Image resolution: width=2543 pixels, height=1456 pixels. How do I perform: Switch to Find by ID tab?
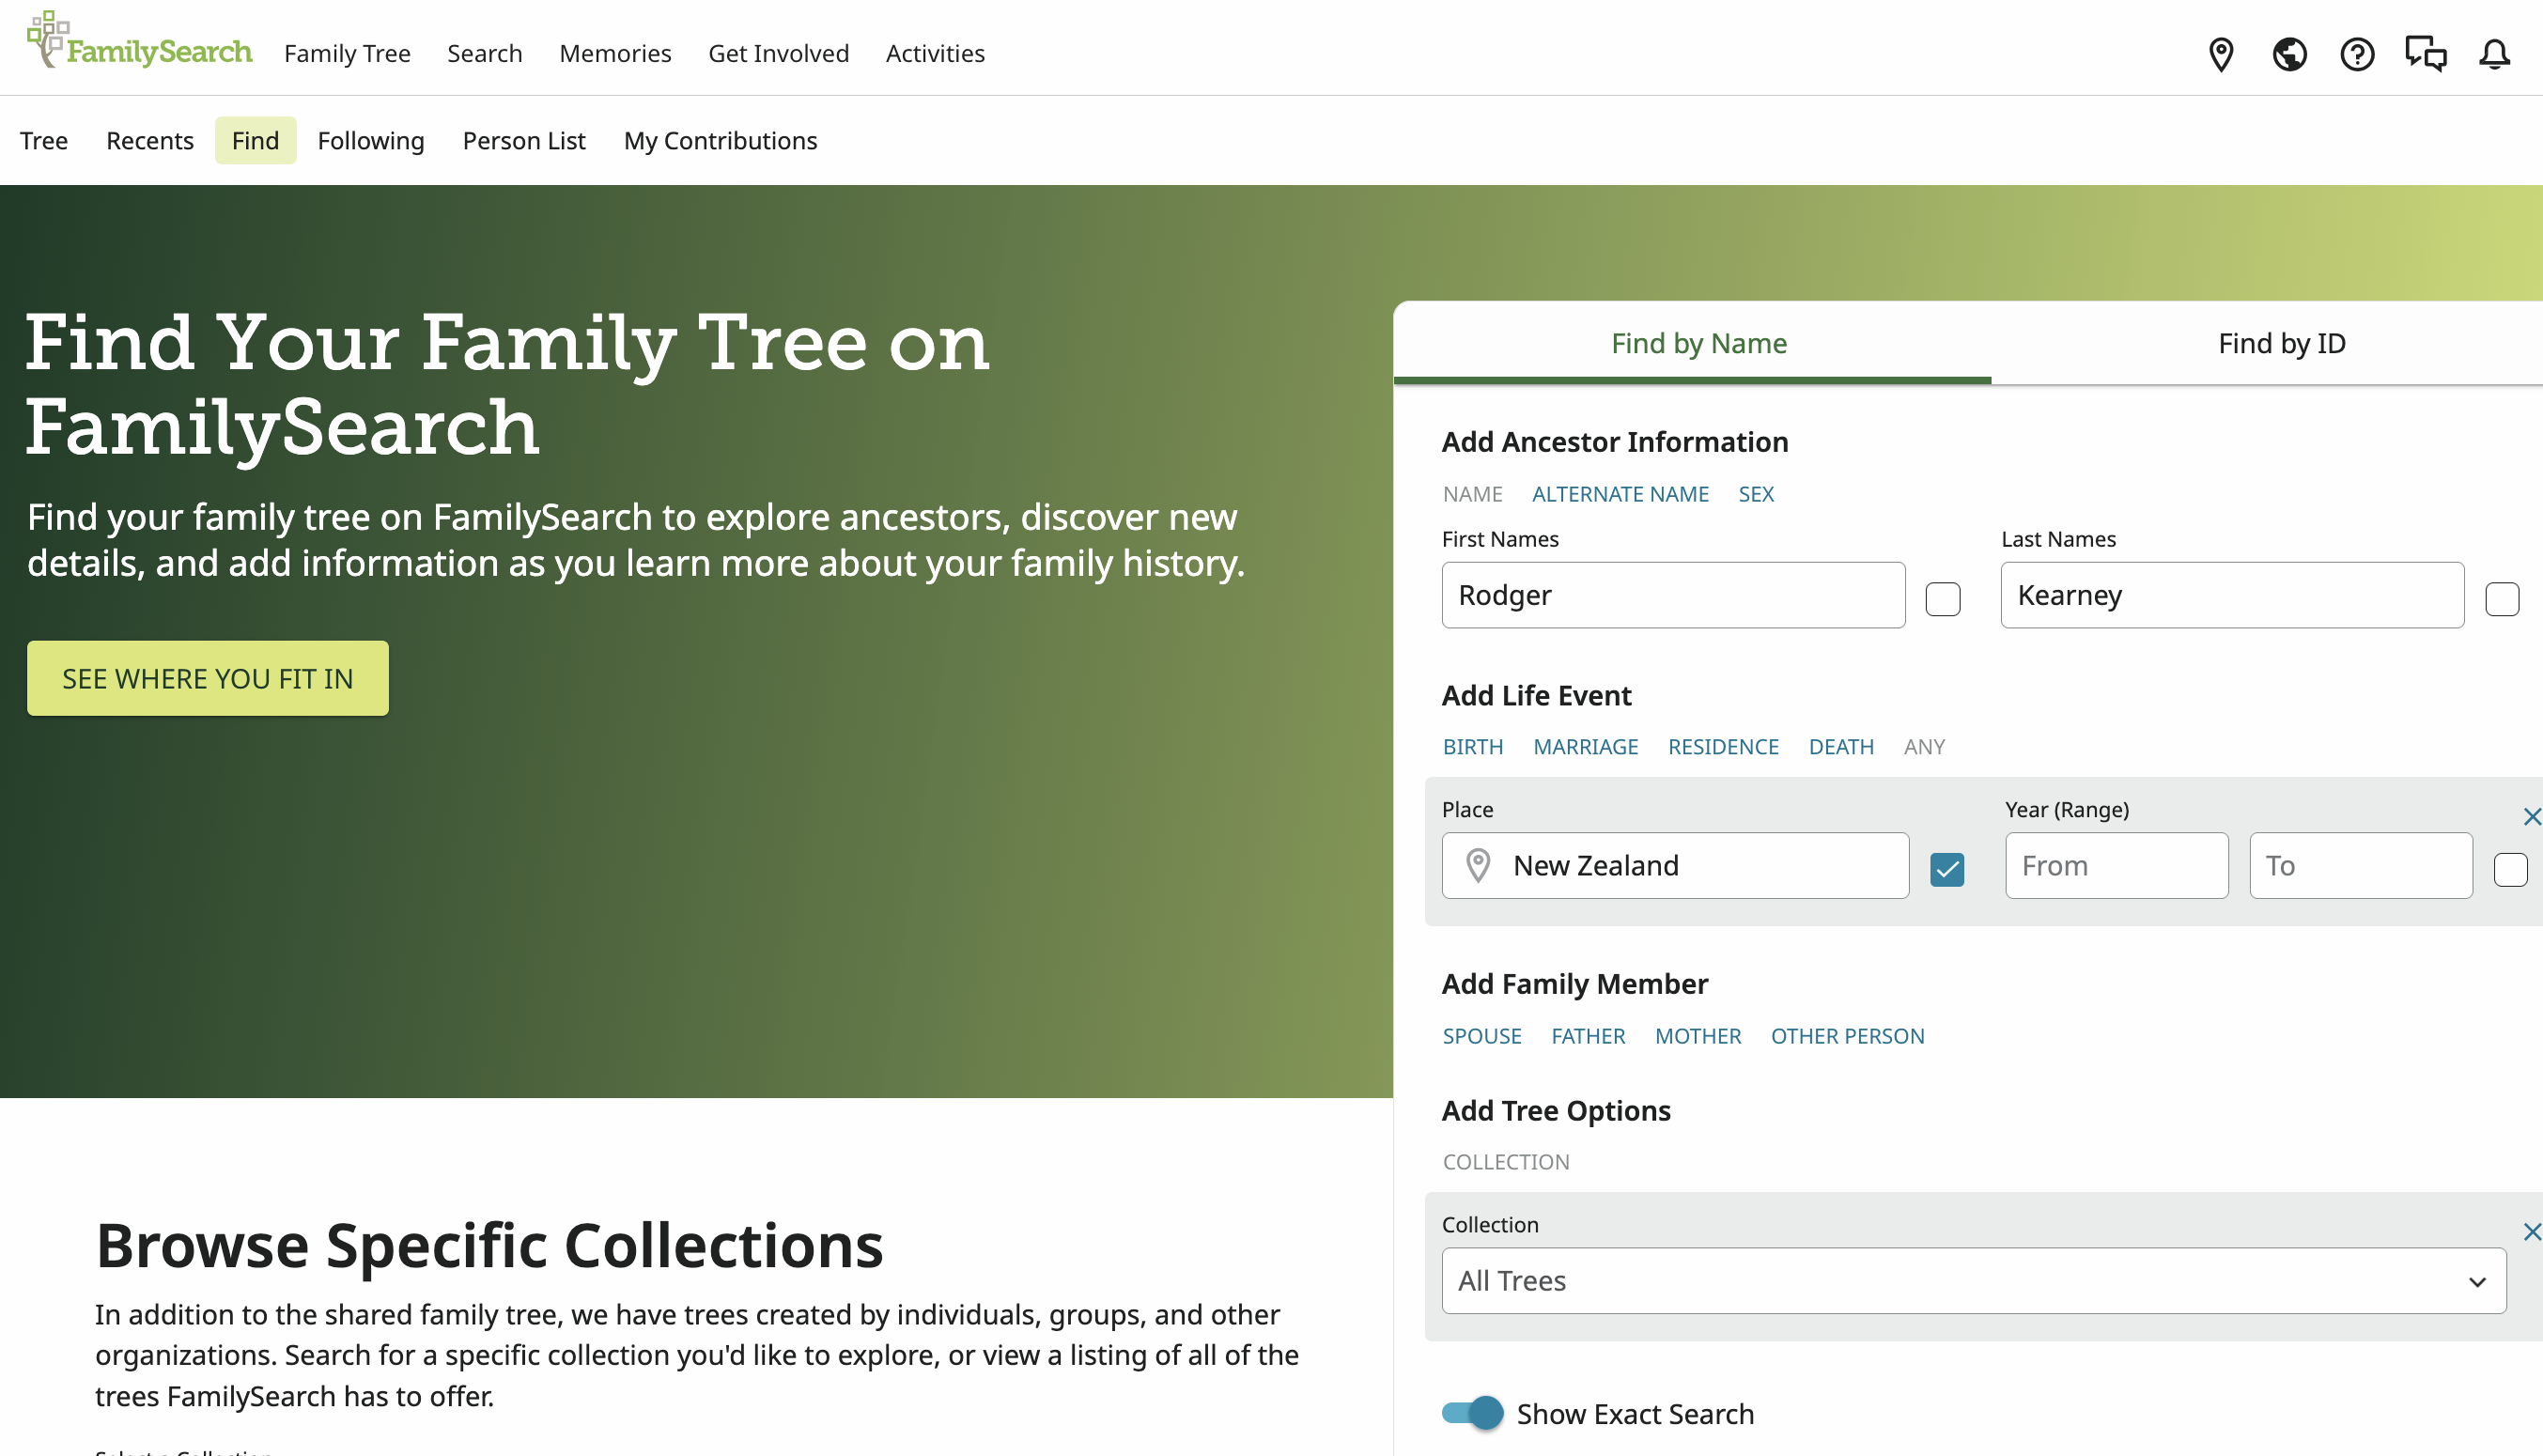(2281, 343)
